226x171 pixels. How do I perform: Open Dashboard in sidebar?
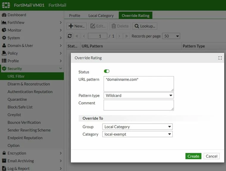coord(17,15)
